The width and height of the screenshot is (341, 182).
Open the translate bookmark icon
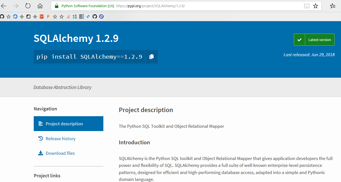click(75, 17)
